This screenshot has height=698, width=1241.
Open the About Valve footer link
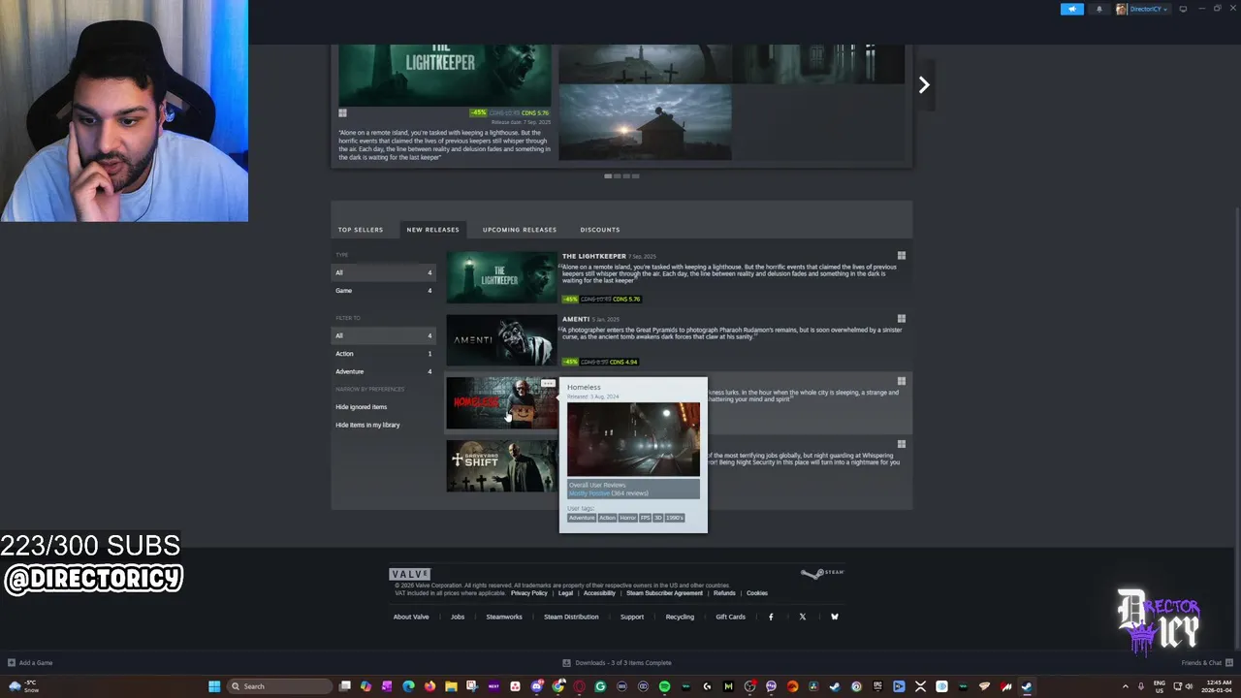click(411, 617)
